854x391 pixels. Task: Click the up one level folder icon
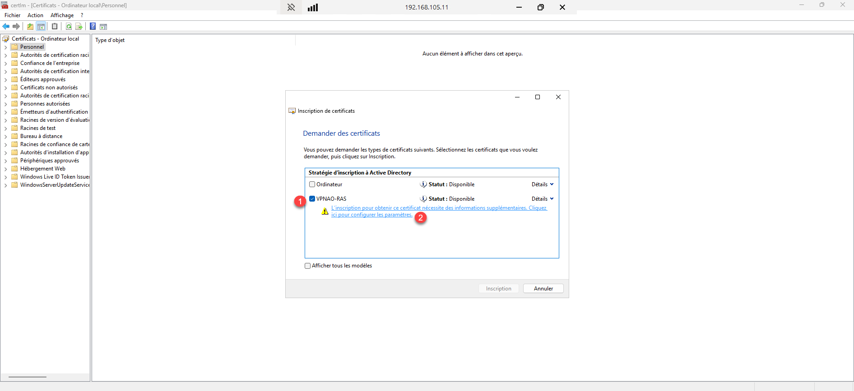click(30, 27)
